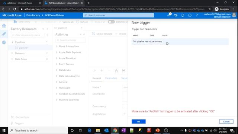Expand the Pipelines tree node
The height and width of the screenshot is (134, 238).
pyautogui.click(x=12, y=42)
